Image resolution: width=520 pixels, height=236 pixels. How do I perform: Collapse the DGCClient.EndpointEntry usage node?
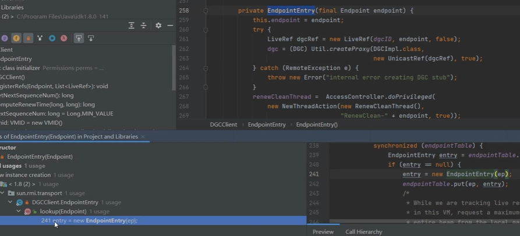[10, 202]
